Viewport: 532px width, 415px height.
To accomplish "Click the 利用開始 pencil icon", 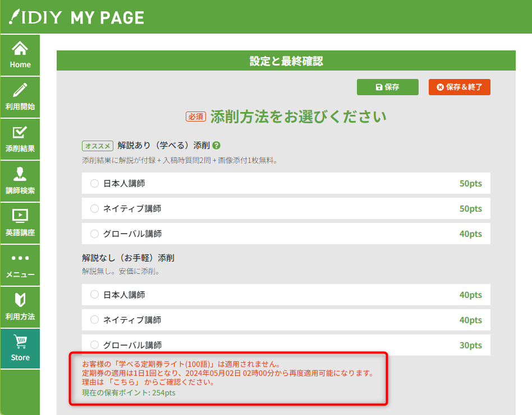I will (20, 90).
